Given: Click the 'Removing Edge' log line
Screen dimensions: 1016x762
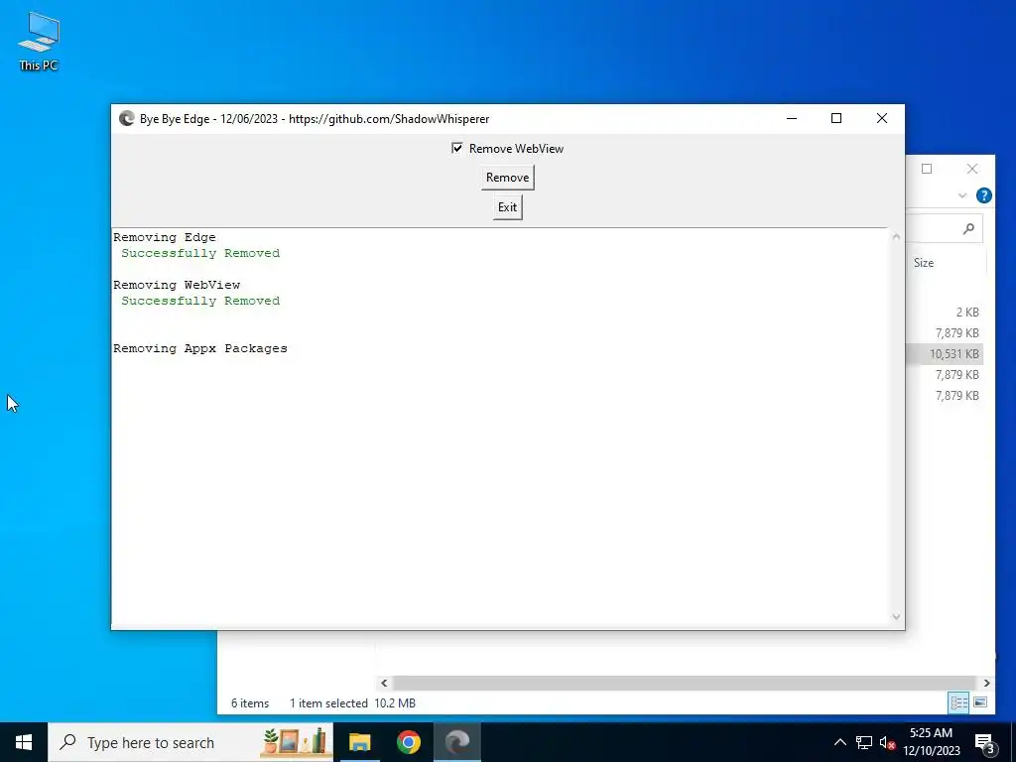Looking at the screenshot, I should point(165,237).
